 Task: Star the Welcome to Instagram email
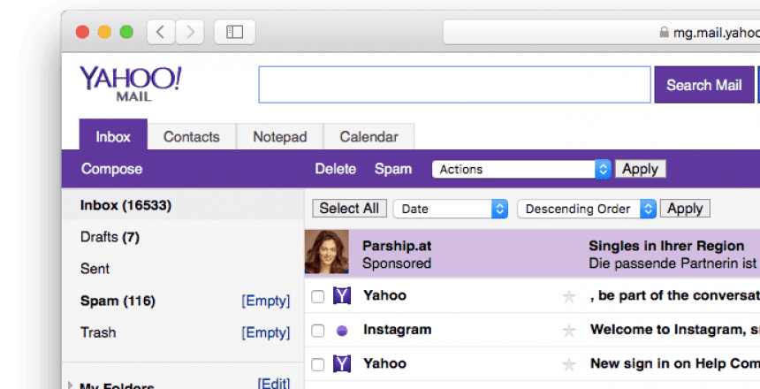569,331
